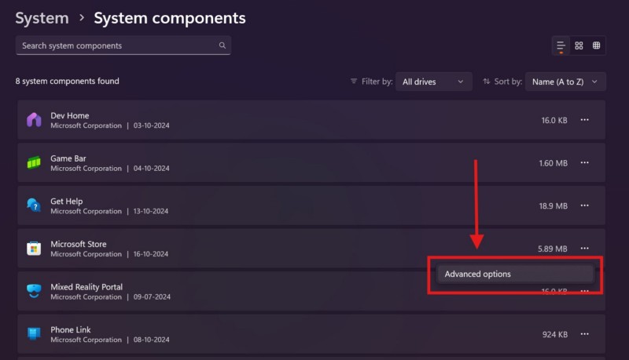The image size is (629, 360).
Task: Open more options for Get Help
Action: pyautogui.click(x=584, y=205)
